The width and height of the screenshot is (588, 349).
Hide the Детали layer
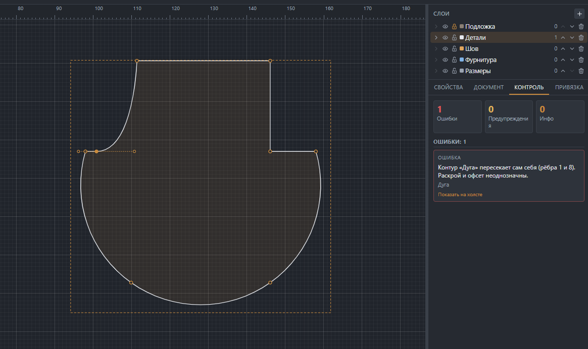click(445, 37)
